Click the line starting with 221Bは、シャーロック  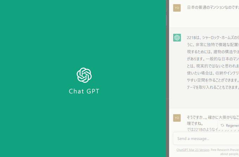[213, 37]
